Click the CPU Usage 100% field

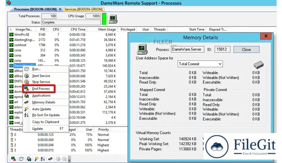tap(93, 16)
